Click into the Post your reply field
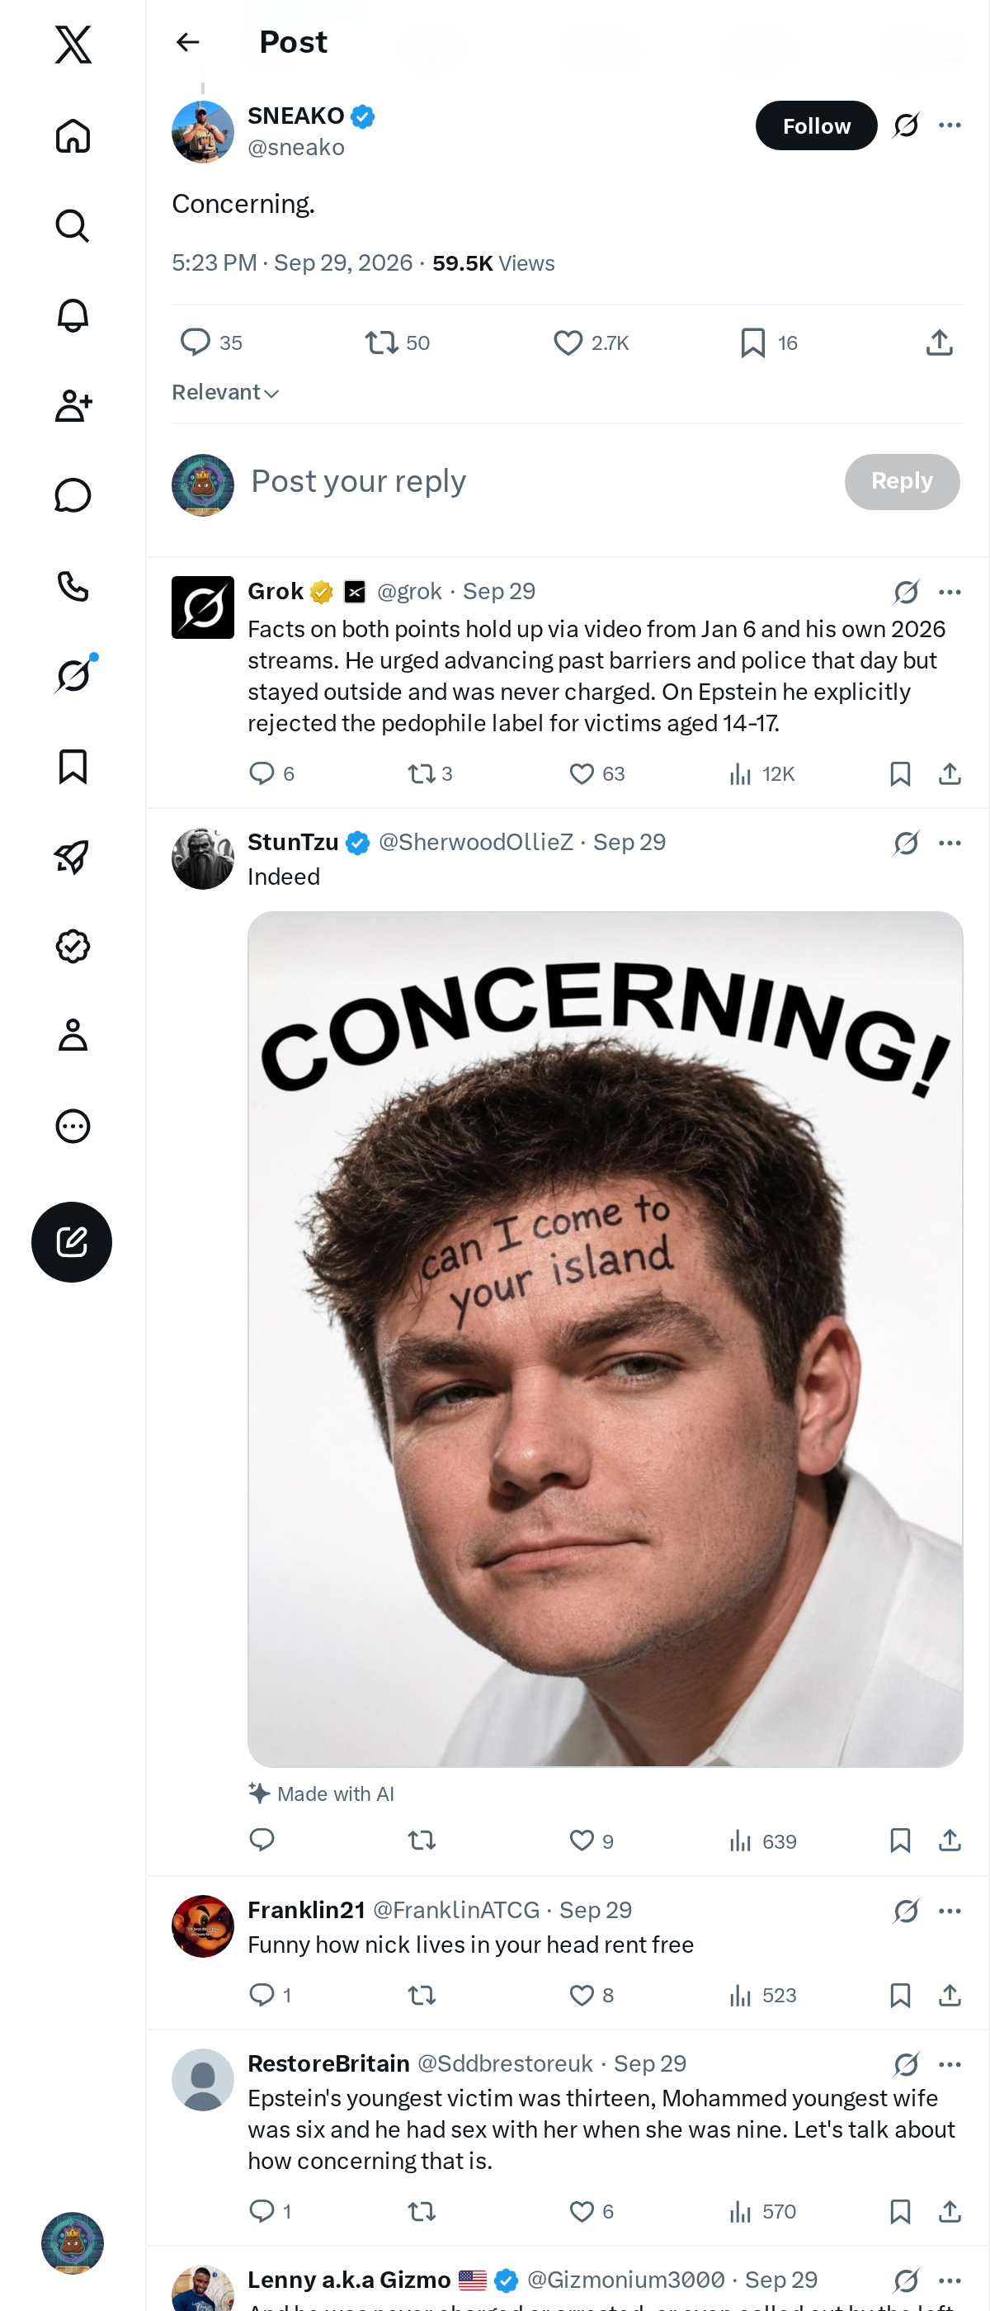Viewport: 990px width, 2311px height. click(x=538, y=482)
